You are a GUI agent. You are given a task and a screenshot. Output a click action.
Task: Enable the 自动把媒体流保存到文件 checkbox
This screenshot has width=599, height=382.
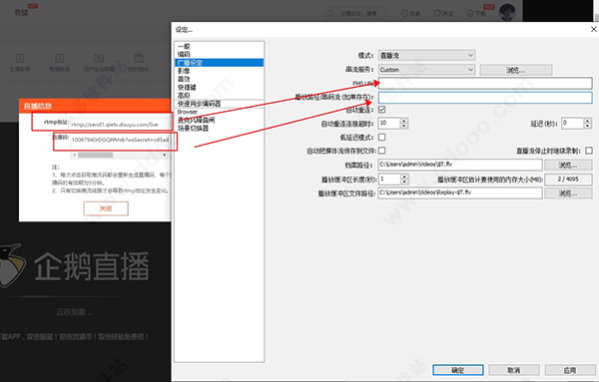381,151
